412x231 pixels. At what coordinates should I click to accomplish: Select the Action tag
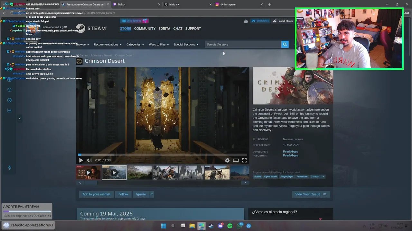257,176
